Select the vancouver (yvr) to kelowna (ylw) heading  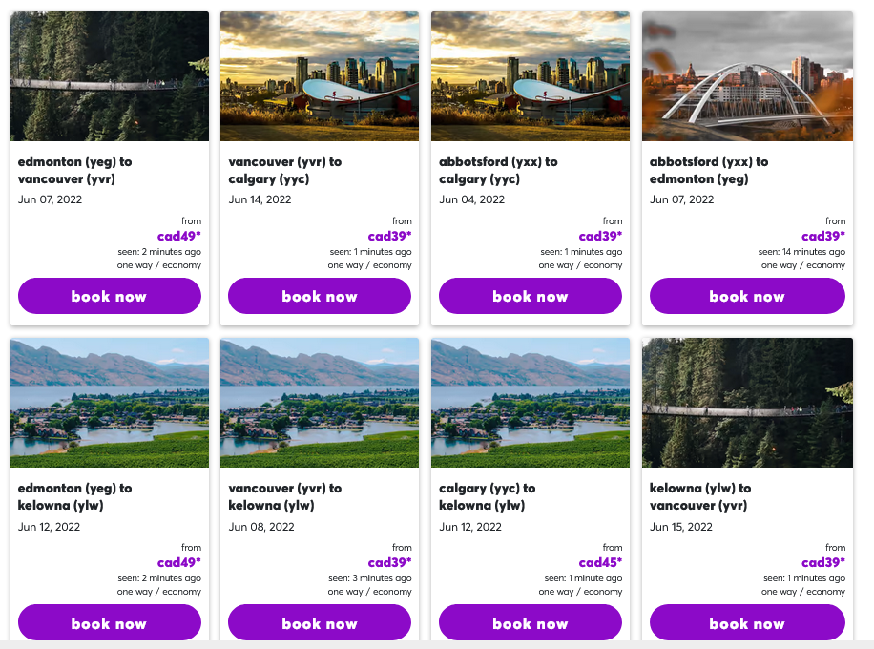click(x=287, y=497)
